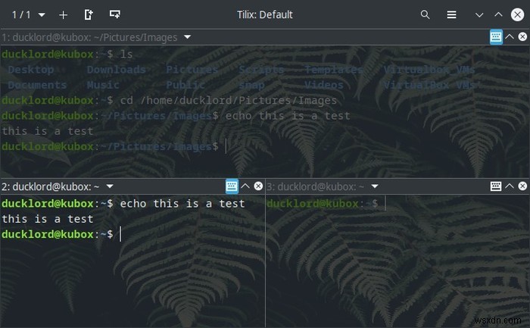
Task: Click Documents folder name in ls output
Action: 37,85
